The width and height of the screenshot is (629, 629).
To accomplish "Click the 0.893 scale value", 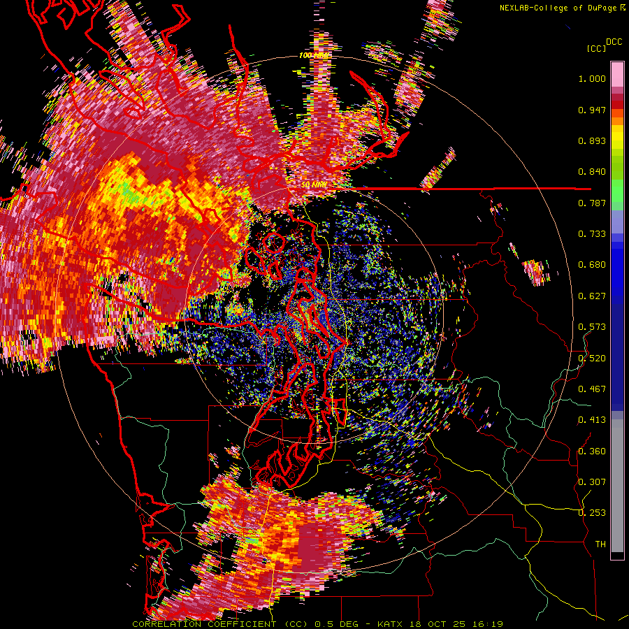I will (592, 140).
